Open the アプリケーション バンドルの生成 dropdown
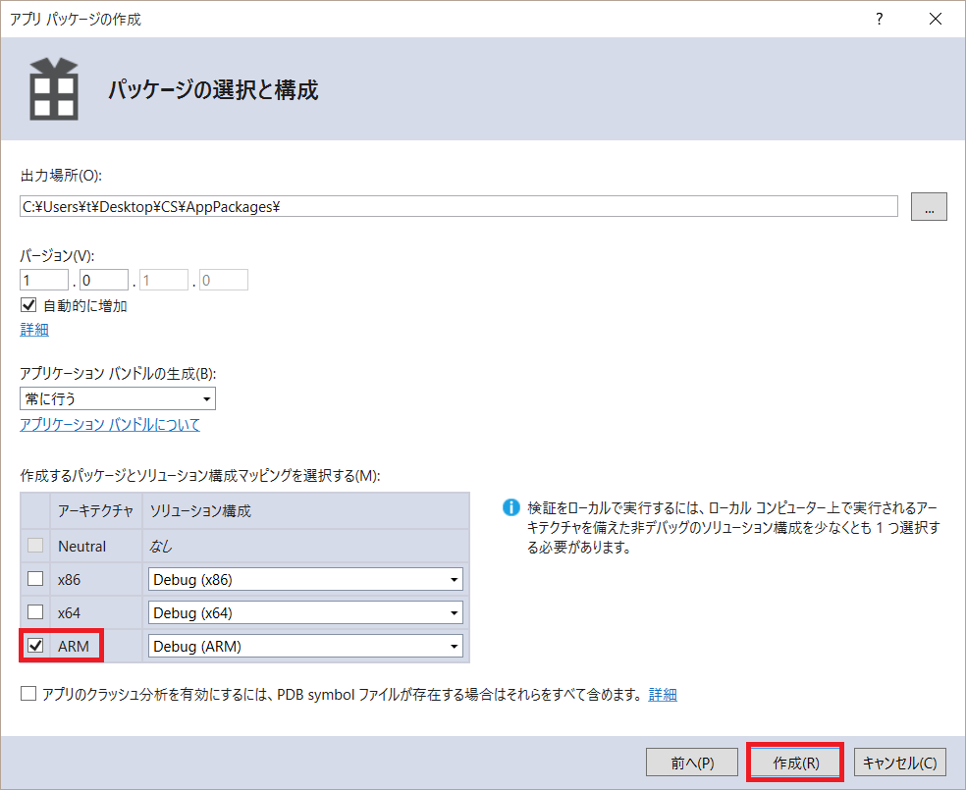966x790 pixels. (x=118, y=398)
